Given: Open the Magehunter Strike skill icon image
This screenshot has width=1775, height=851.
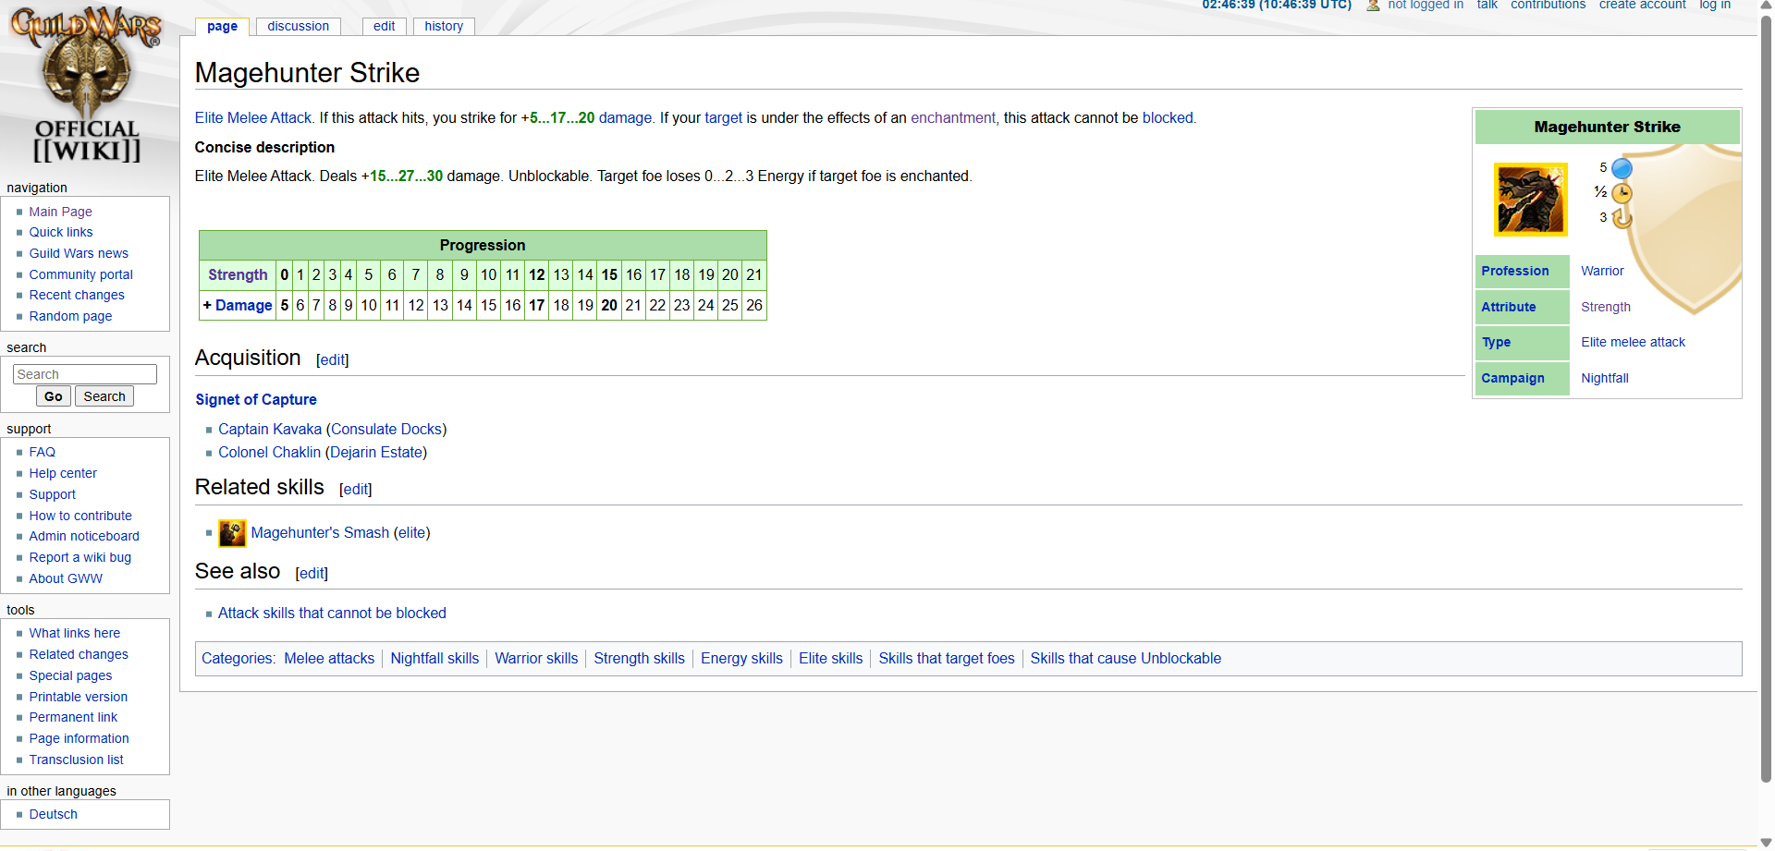Looking at the screenshot, I should pyautogui.click(x=1530, y=200).
